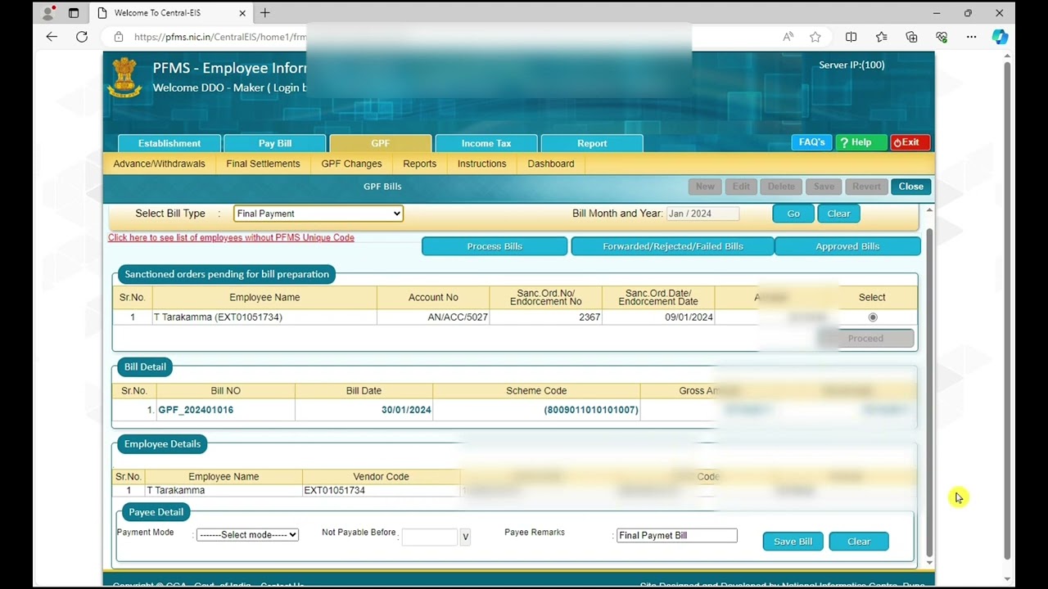Close the Welcome To Central-EIS tab
The image size is (1048, 589).
point(243,13)
